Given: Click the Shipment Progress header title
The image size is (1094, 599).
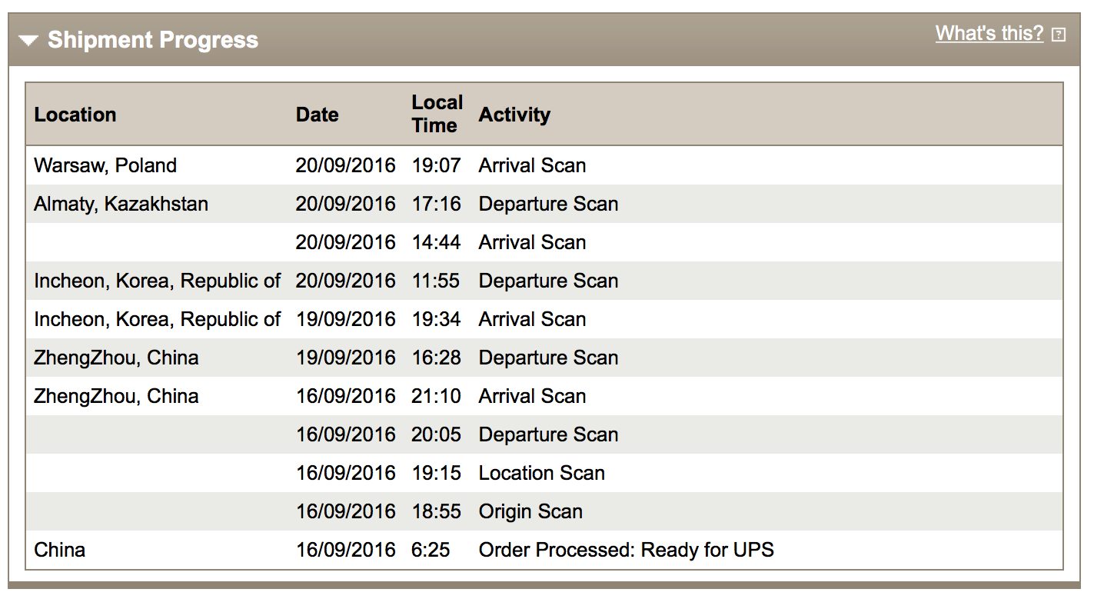Looking at the screenshot, I should [x=153, y=40].
